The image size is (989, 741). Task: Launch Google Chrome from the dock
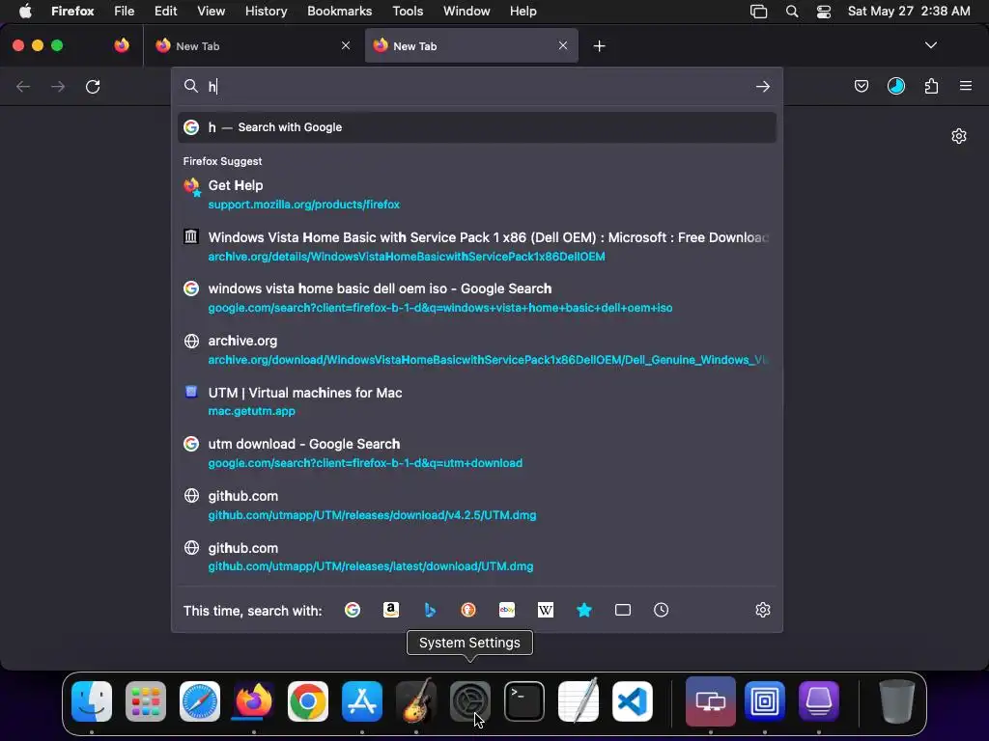pyautogui.click(x=308, y=700)
